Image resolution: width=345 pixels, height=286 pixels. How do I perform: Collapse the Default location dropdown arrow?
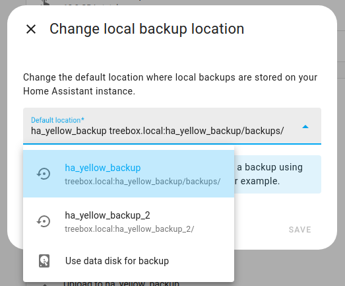coord(305,127)
